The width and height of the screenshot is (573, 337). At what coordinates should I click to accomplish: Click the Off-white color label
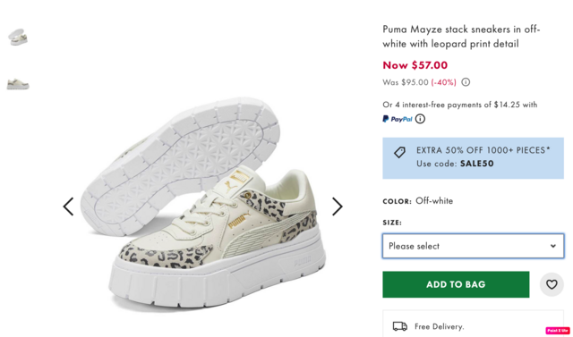(434, 201)
